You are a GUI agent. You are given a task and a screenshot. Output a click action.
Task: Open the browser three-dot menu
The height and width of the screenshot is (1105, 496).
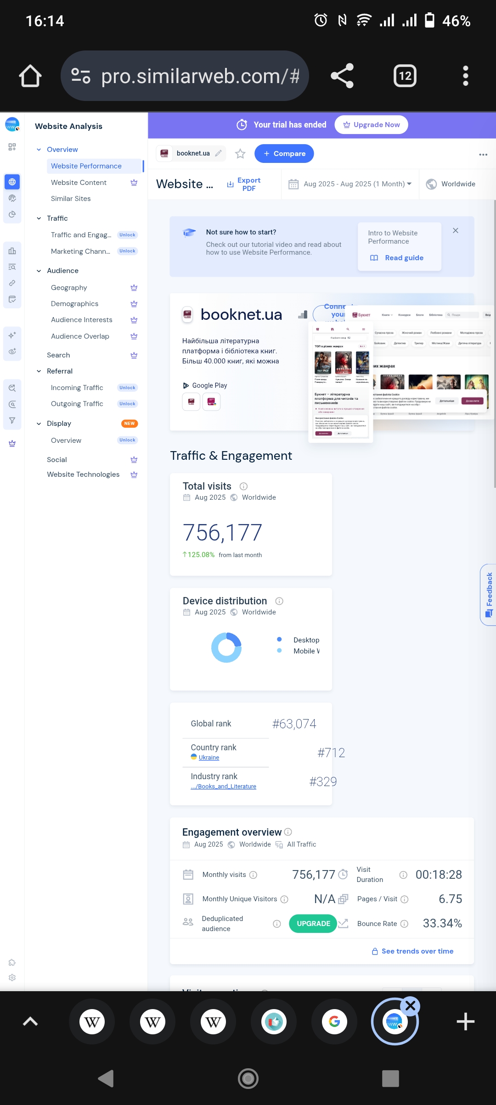(466, 76)
